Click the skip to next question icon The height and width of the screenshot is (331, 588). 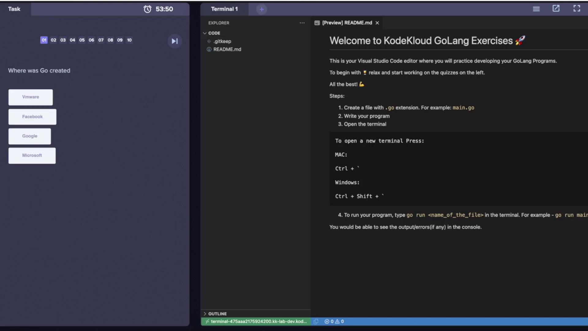pos(175,41)
